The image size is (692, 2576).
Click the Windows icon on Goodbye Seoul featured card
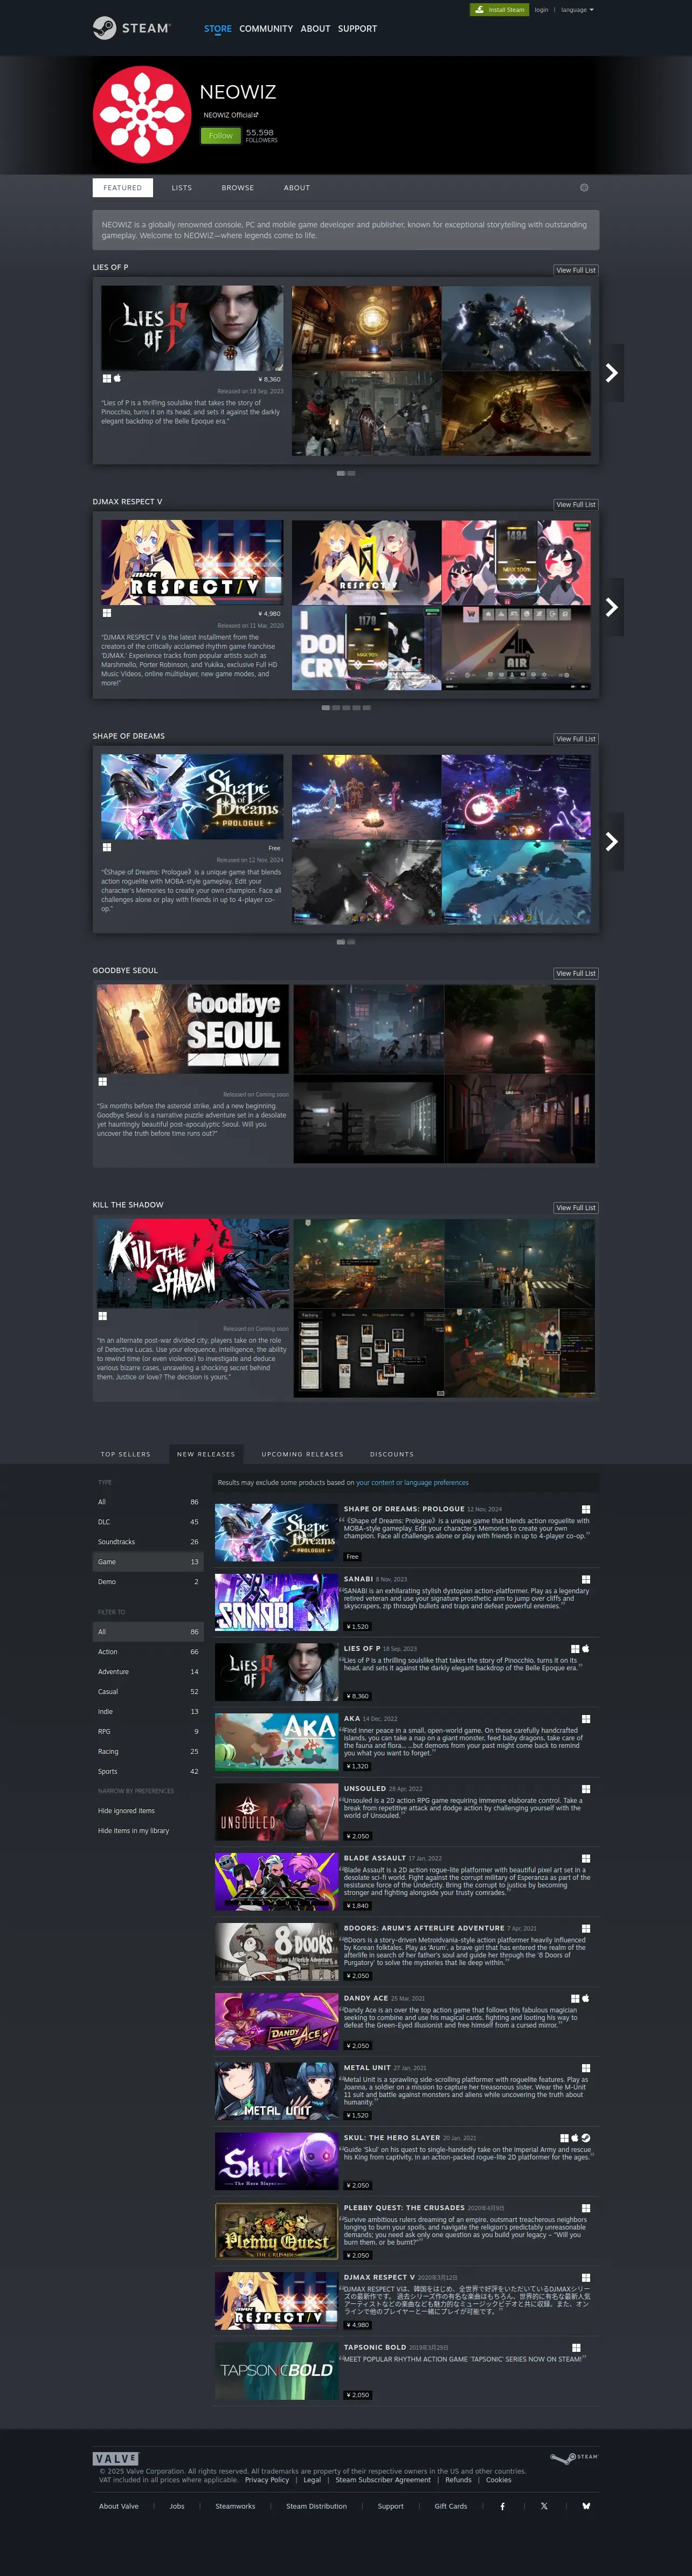(102, 1081)
